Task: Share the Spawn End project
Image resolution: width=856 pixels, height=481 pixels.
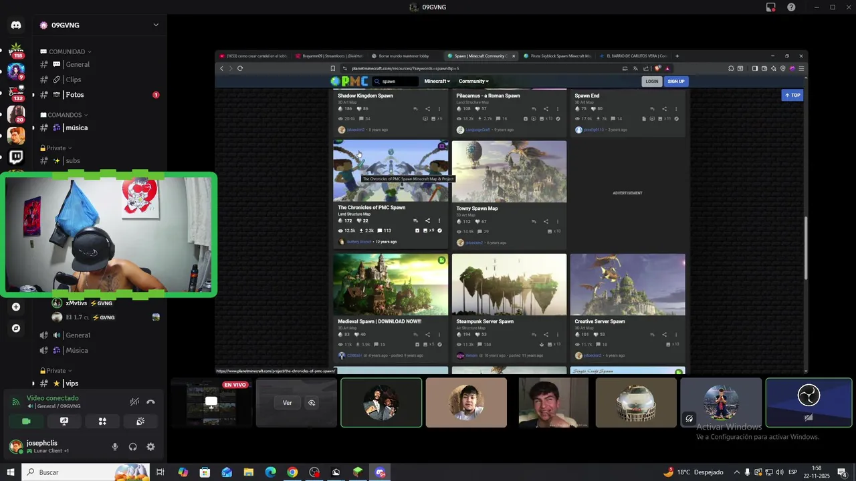Action: (x=664, y=109)
